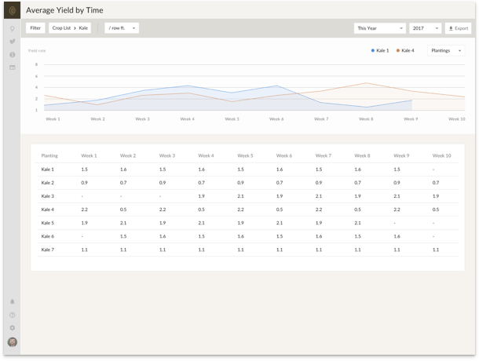Click Kale 1 Week 1 value 1.5
479x361 pixels.
coord(84,170)
